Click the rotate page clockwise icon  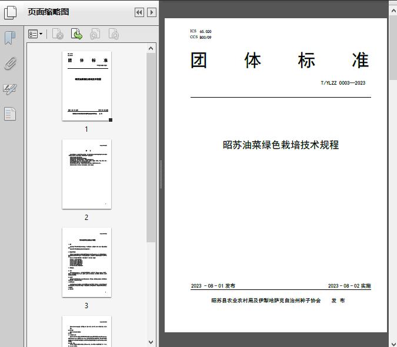pos(114,34)
